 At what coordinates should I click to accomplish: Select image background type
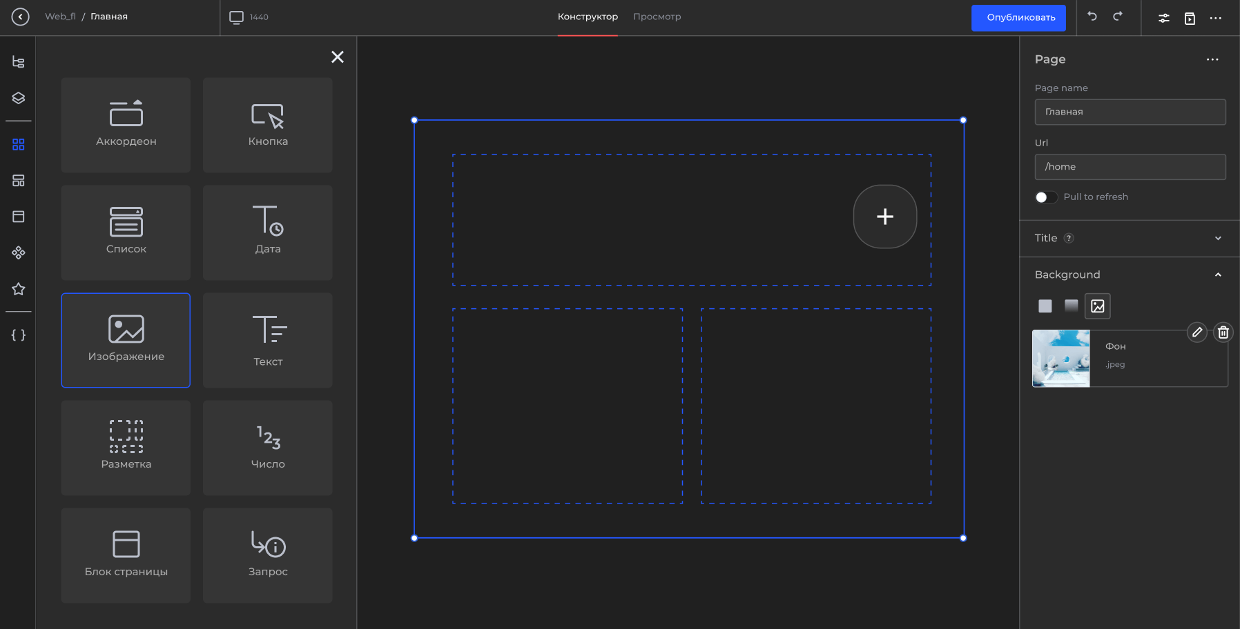pos(1098,306)
